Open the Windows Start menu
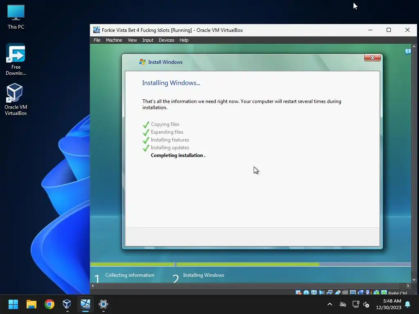This screenshot has width=419, height=314. point(13,304)
